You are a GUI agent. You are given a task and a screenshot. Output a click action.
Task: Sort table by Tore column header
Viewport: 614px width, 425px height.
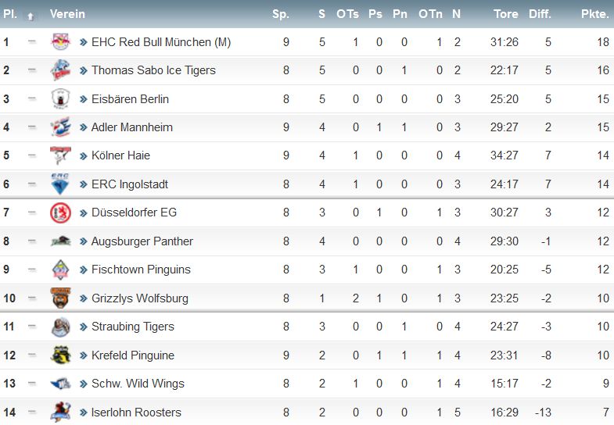coord(505,14)
